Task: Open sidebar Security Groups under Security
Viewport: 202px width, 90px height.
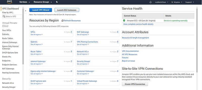Action: 9,87
